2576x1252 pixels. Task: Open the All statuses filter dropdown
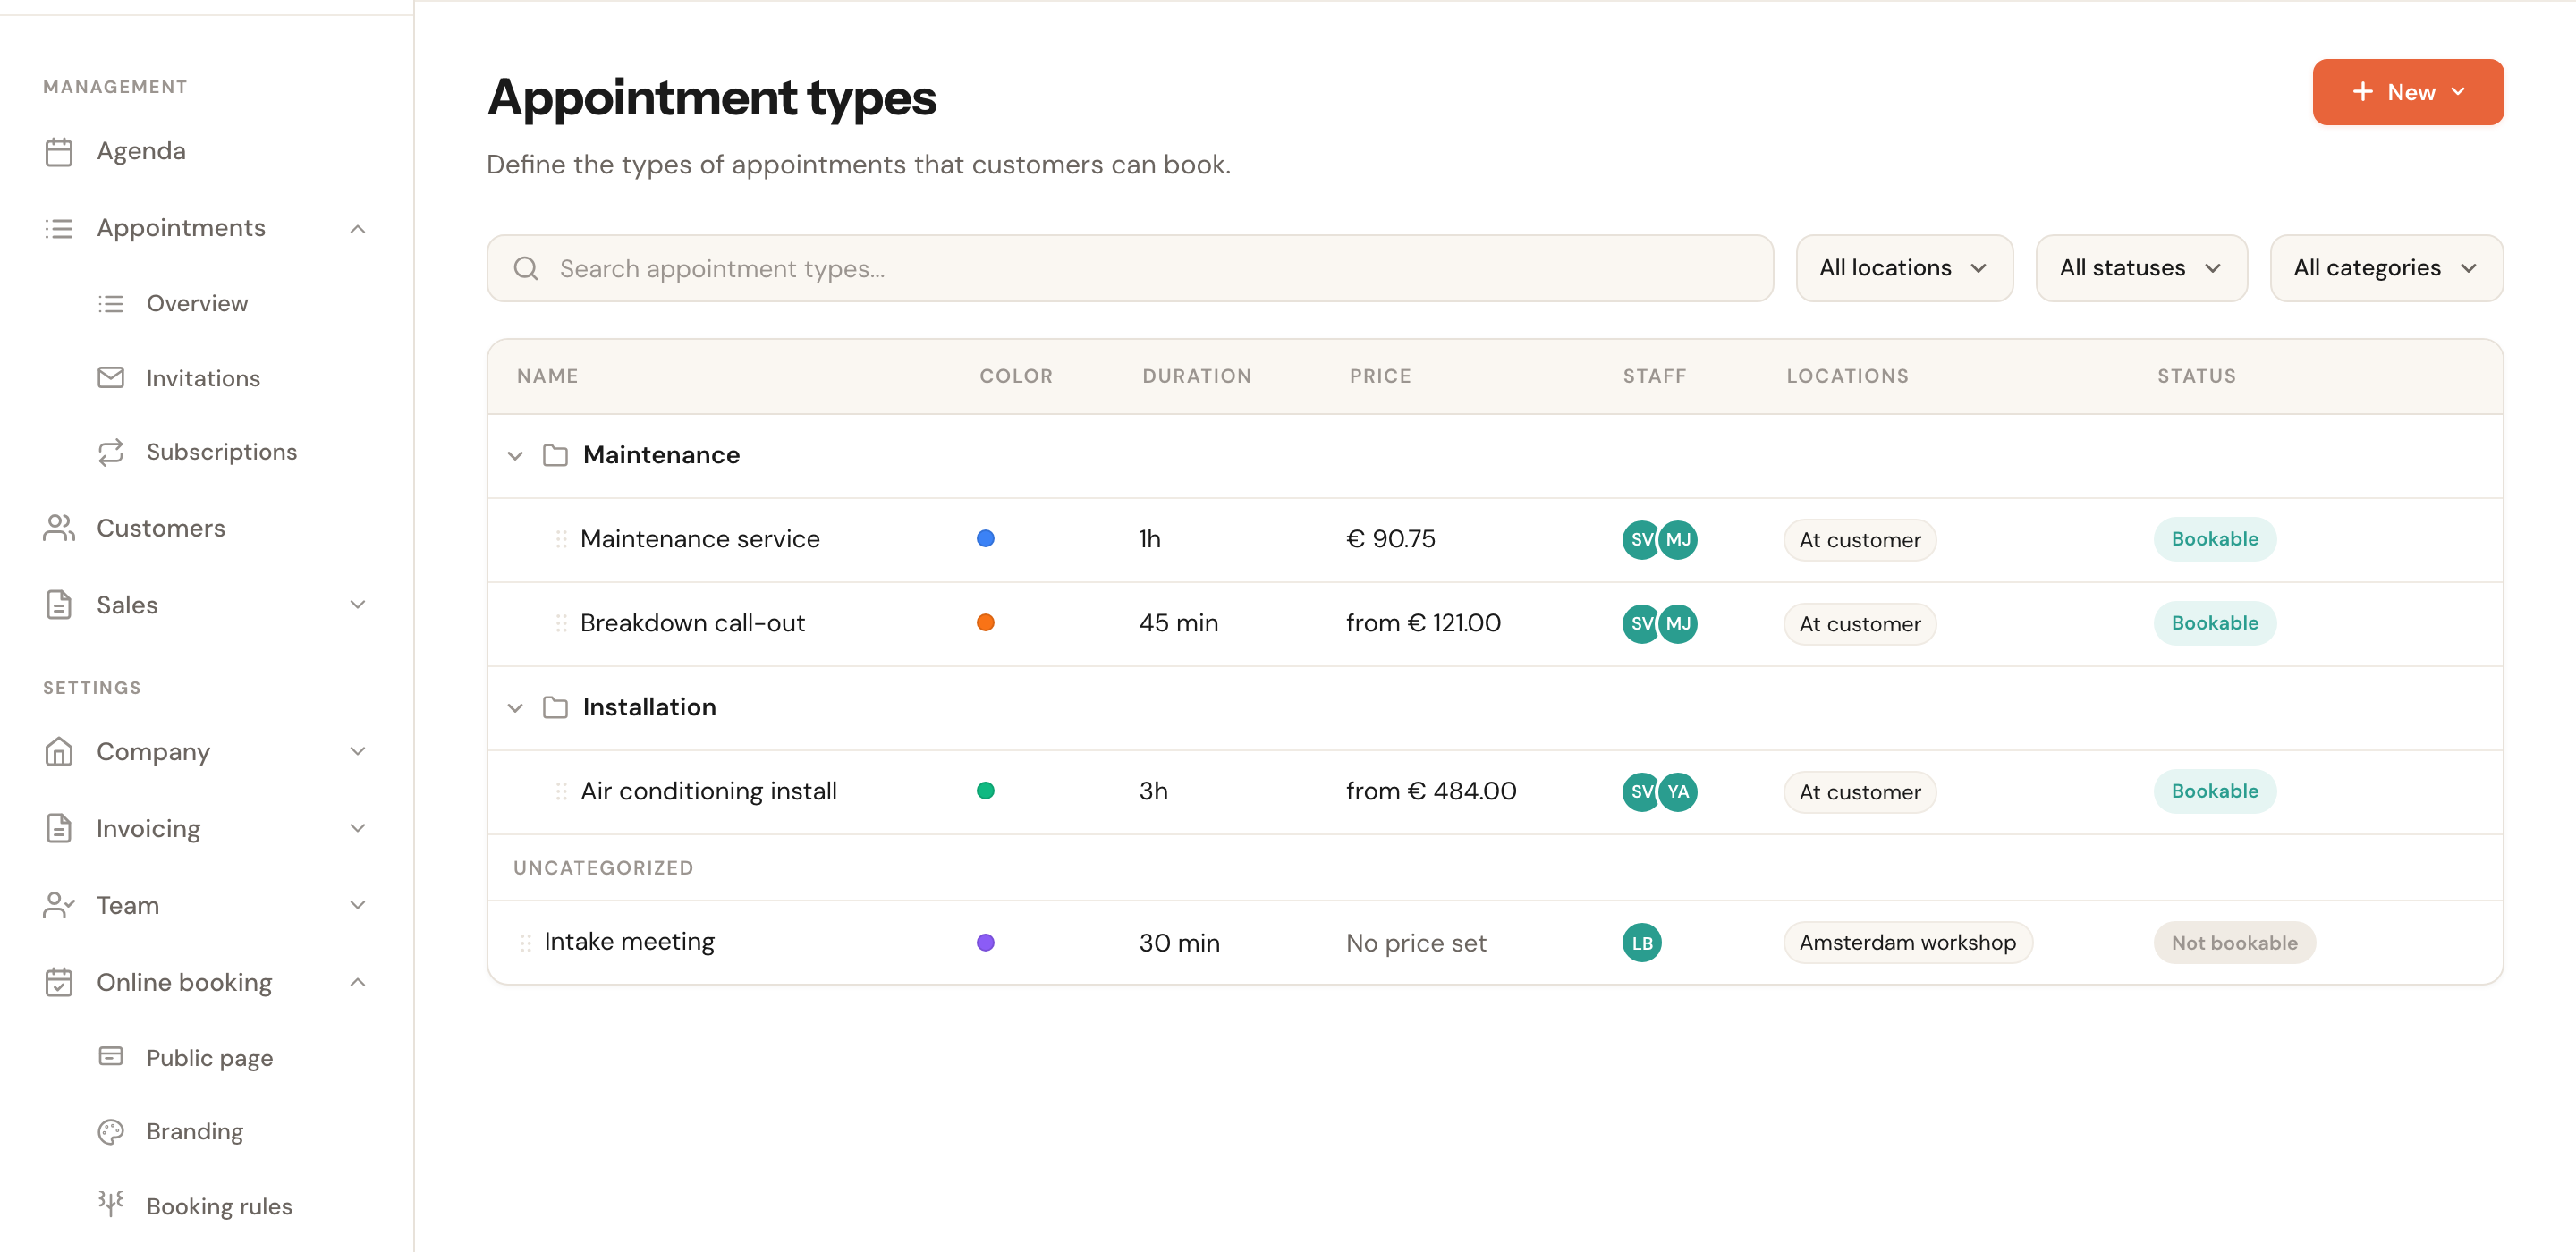tap(2141, 268)
